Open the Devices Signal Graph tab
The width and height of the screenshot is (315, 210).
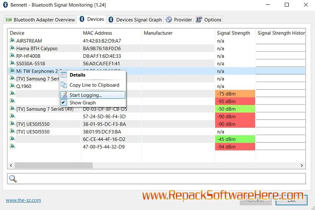[135, 20]
